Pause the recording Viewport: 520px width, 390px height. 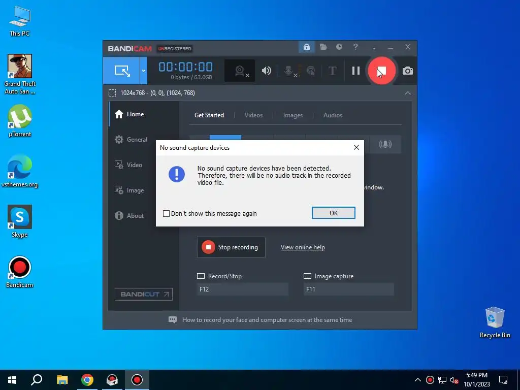tap(356, 71)
